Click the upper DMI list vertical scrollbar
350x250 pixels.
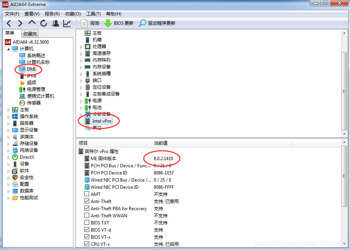pyautogui.click(x=344, y=91)
